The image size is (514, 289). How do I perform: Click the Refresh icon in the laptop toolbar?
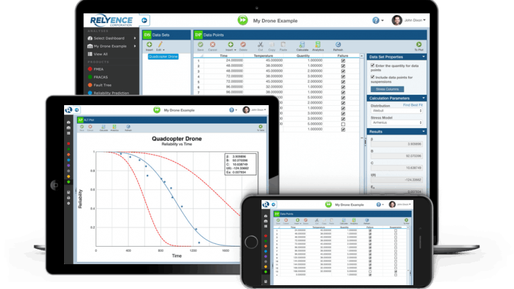338,45
